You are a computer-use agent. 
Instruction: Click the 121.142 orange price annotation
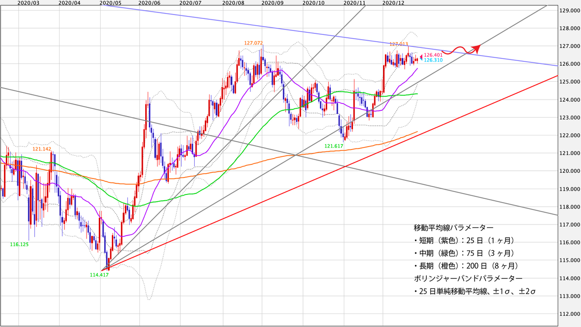42,149
